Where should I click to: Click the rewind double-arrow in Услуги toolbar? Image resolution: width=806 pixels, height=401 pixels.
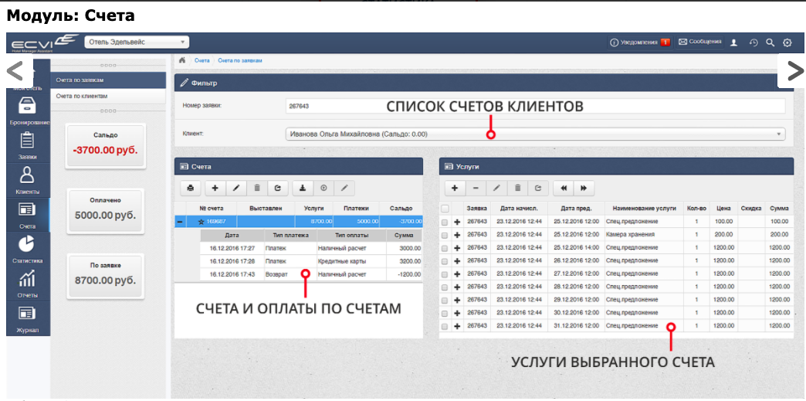point(564,189)
